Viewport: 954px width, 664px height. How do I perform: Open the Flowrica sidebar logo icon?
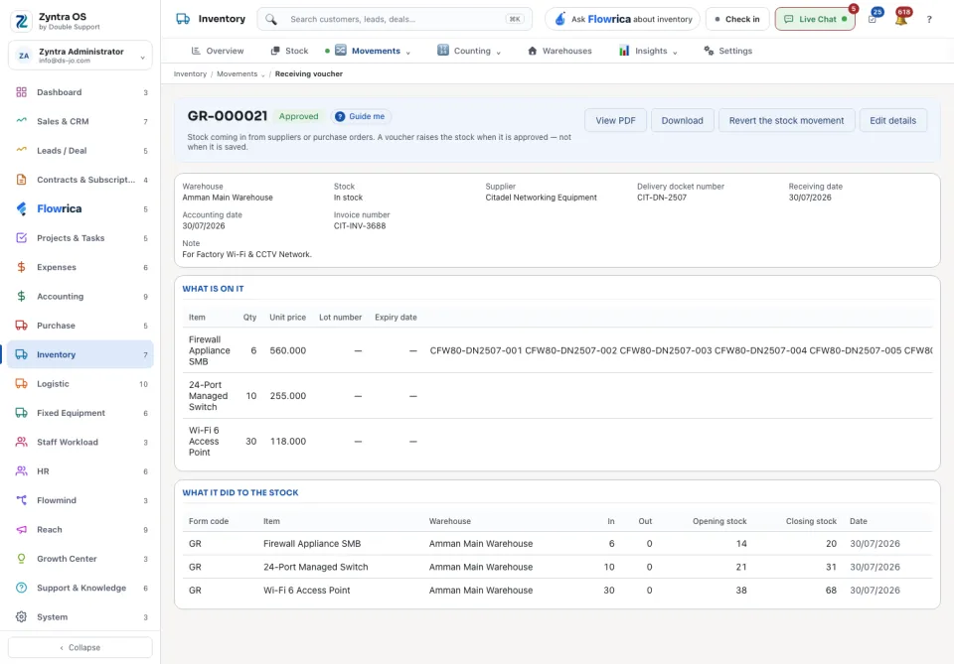coord(21,208)
